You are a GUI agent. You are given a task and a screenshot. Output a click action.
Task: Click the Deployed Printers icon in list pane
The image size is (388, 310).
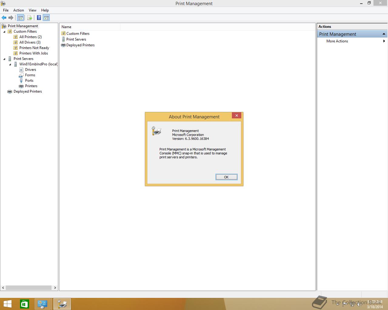[x=63, y=45]
